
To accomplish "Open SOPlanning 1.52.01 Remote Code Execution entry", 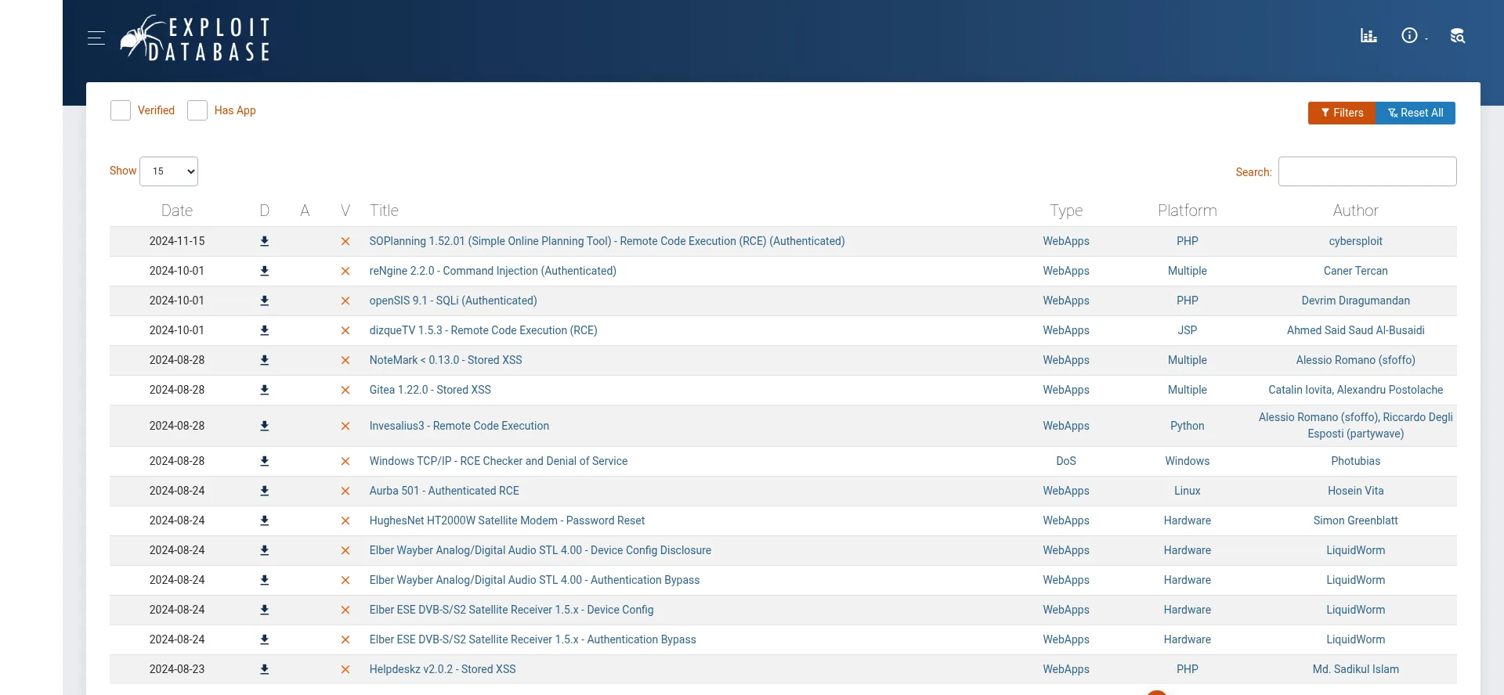I will click(607, 242).
